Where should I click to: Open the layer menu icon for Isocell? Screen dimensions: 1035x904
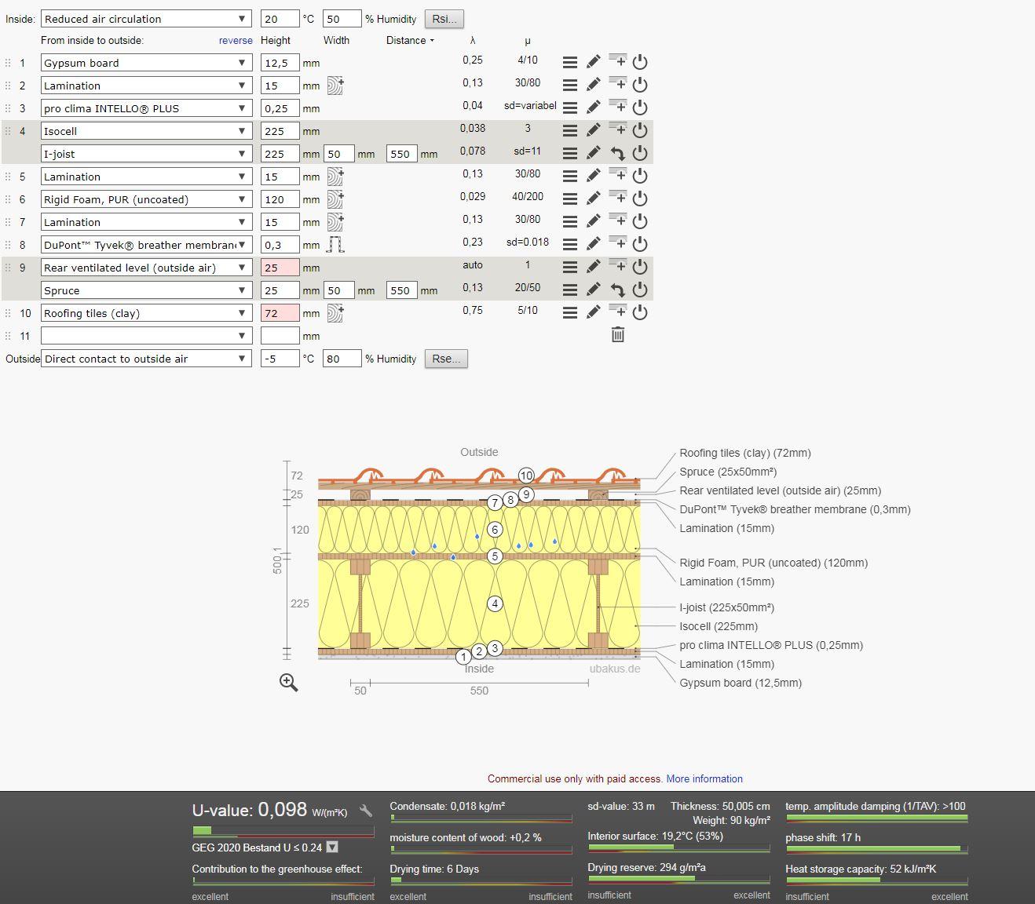click(x=570, y=130)
